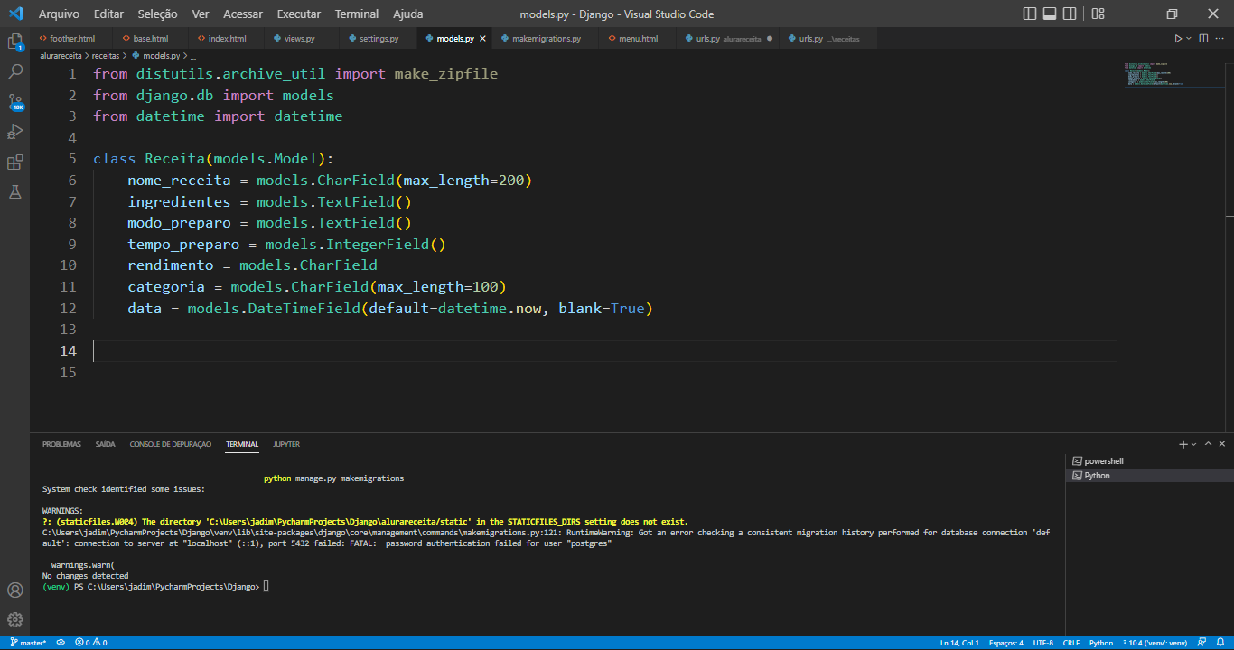Create new terminal with plus icon
Screen dimensions: 1234x650
coord(1183,445)
